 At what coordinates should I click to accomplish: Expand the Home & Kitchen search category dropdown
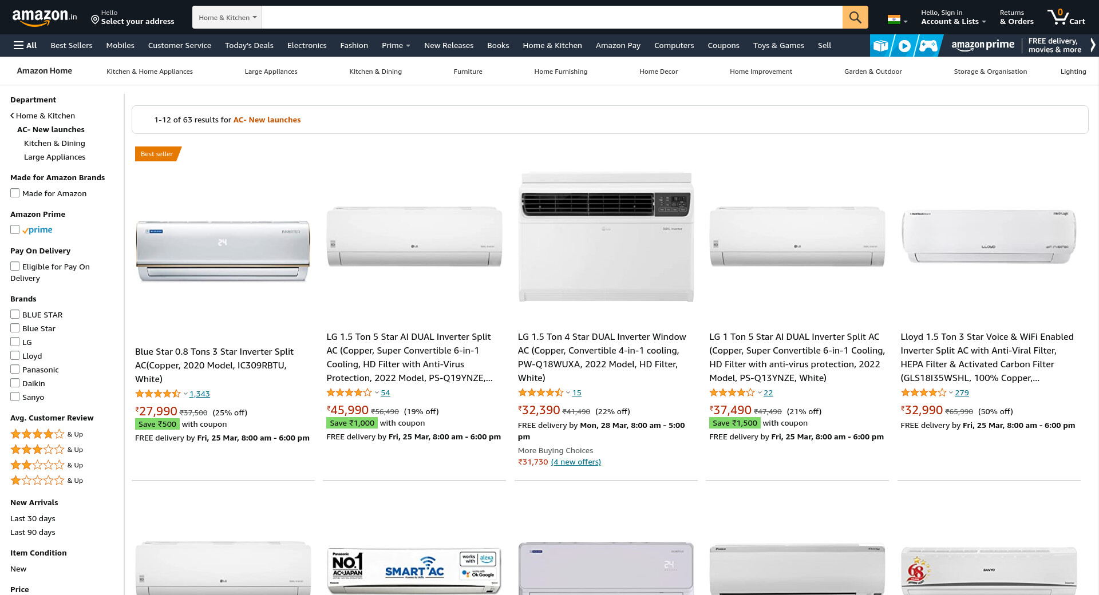pyautogui.click(x=227, y=17)
